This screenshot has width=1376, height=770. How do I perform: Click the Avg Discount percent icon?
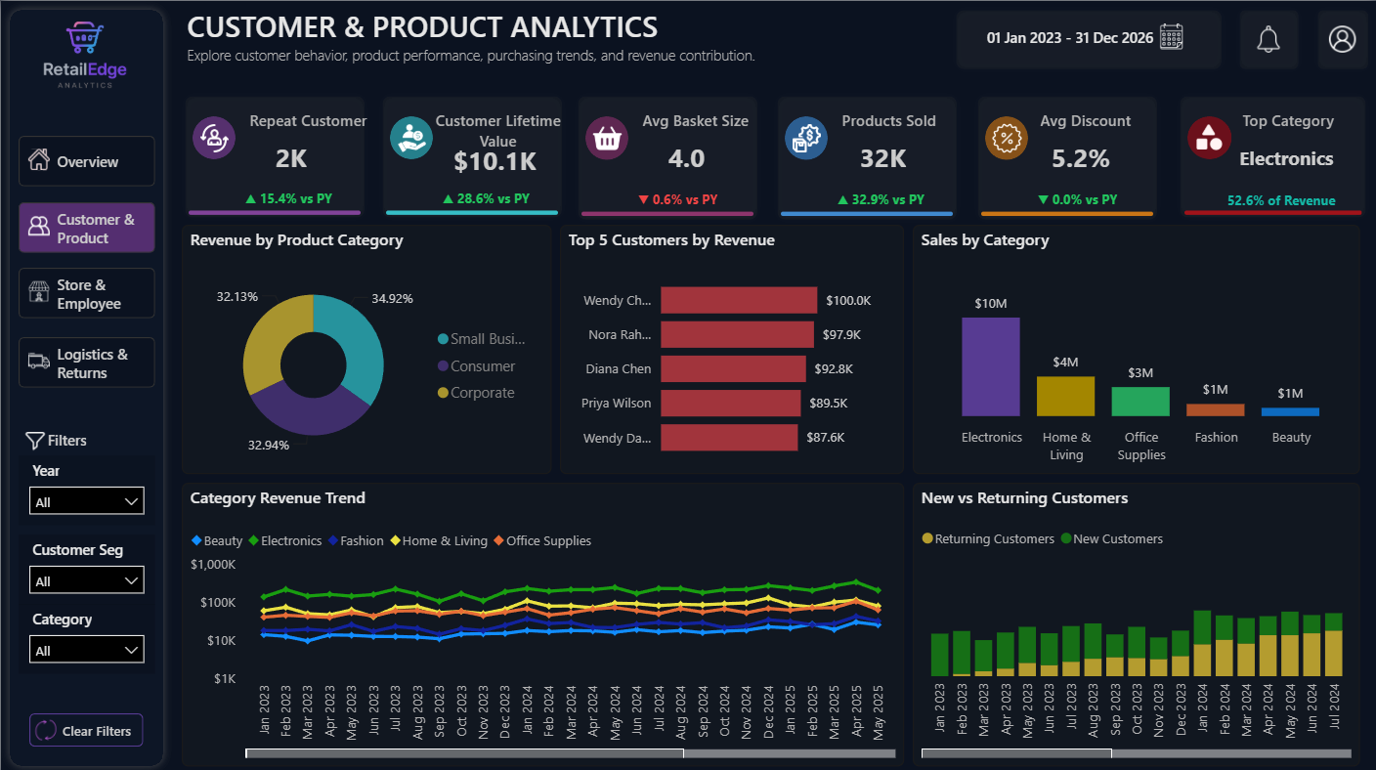[1006, 138]
